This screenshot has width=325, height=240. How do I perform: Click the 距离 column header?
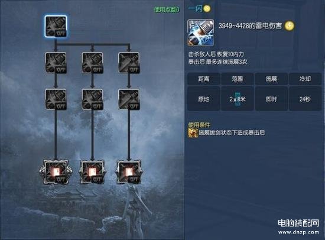click(x=204, y=79)
